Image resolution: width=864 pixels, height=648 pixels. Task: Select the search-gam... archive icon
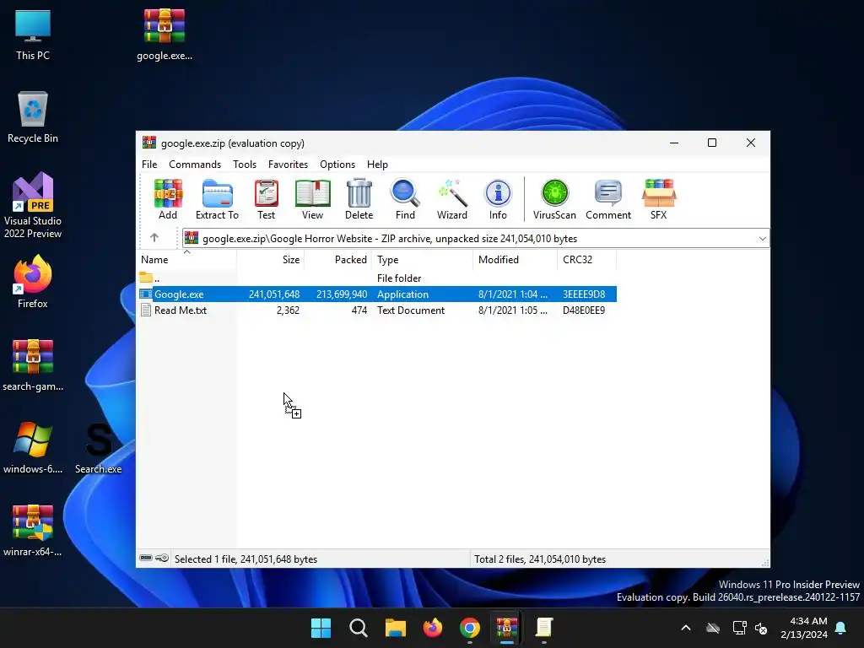[x=33, y=365]
